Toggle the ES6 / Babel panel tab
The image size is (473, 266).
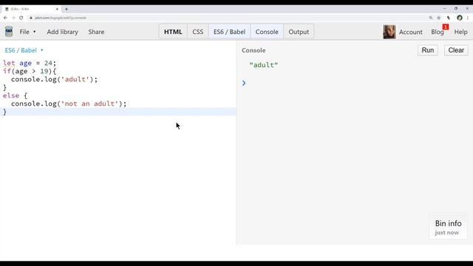pyautogui.click(x=229, y=32)
